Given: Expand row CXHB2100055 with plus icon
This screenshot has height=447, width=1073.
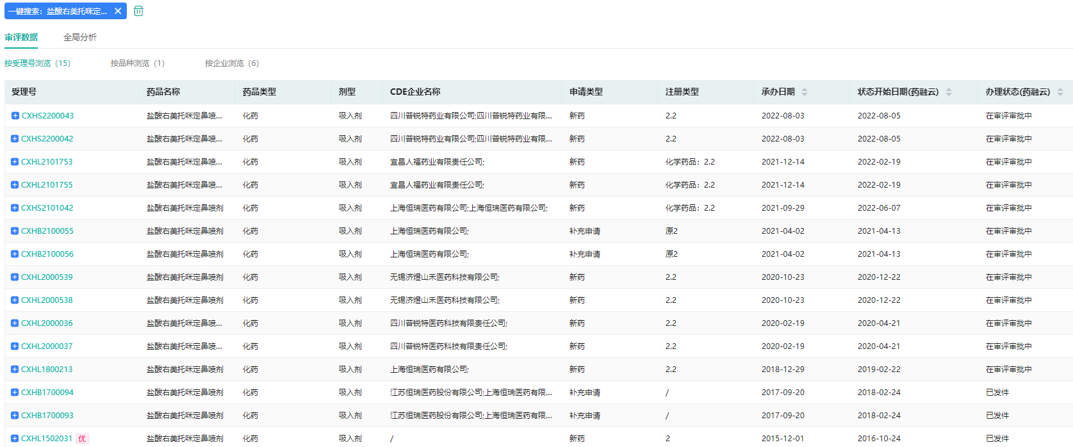Looking at the screenshot, I should [15, 231].
